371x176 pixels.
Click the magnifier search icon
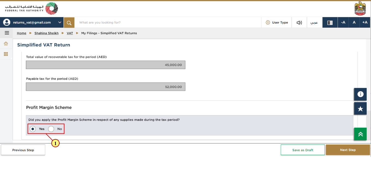click(x=69, y=23)
